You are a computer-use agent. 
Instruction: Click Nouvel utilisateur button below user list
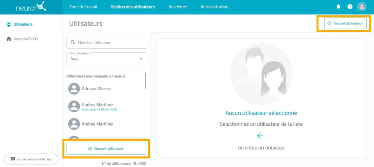click(x=106, y=149)
